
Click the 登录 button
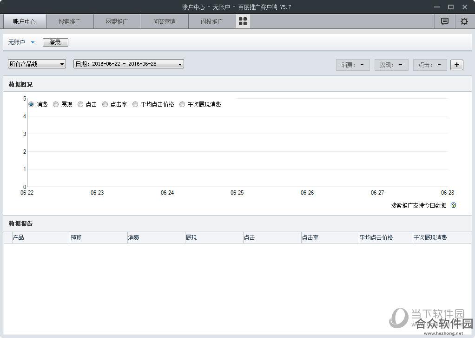point(55,42)
